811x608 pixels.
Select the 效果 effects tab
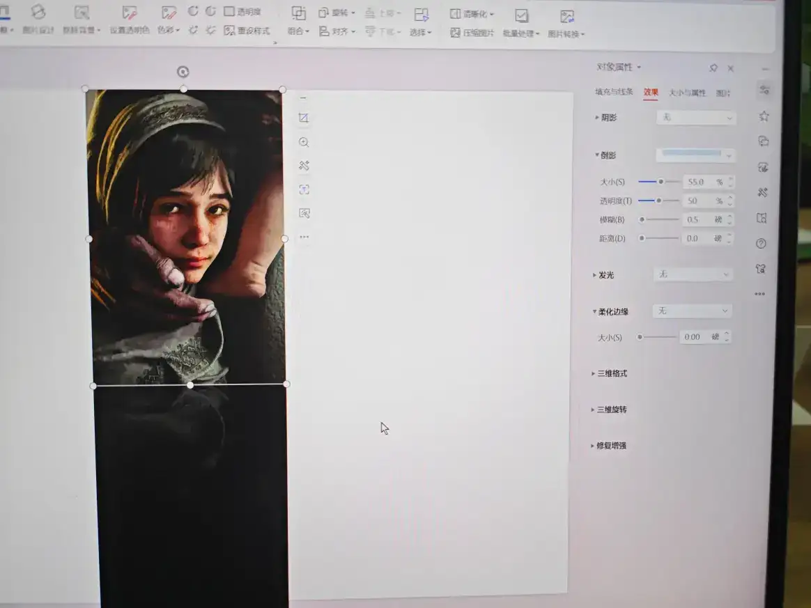coord(651,93)
